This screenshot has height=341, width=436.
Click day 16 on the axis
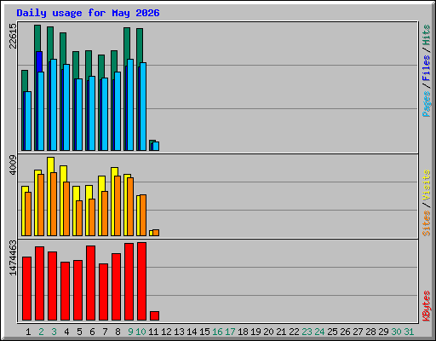[217, 332]
